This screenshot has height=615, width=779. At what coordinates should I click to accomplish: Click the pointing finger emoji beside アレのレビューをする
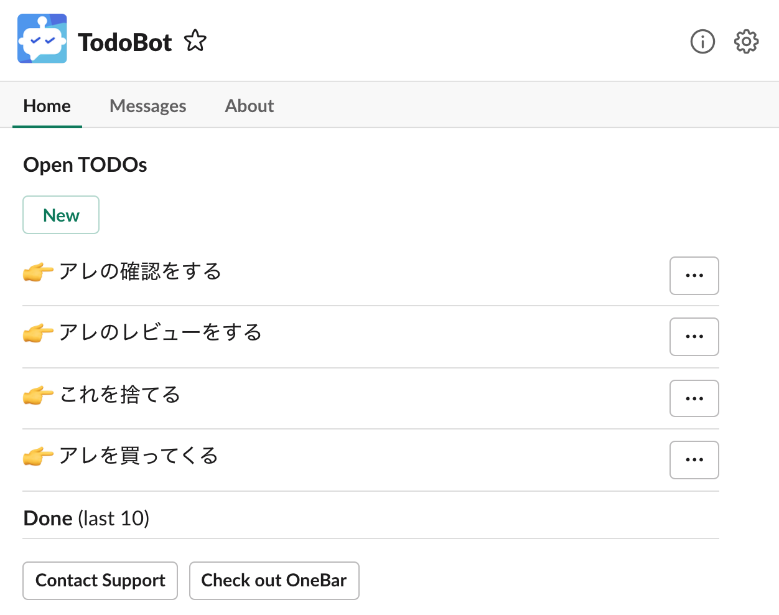[39, 333]
